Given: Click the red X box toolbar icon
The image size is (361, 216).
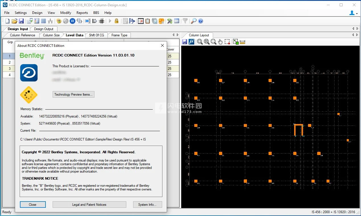Looking at the screenshot, I should pyautogui.click(x=141, y=21).
